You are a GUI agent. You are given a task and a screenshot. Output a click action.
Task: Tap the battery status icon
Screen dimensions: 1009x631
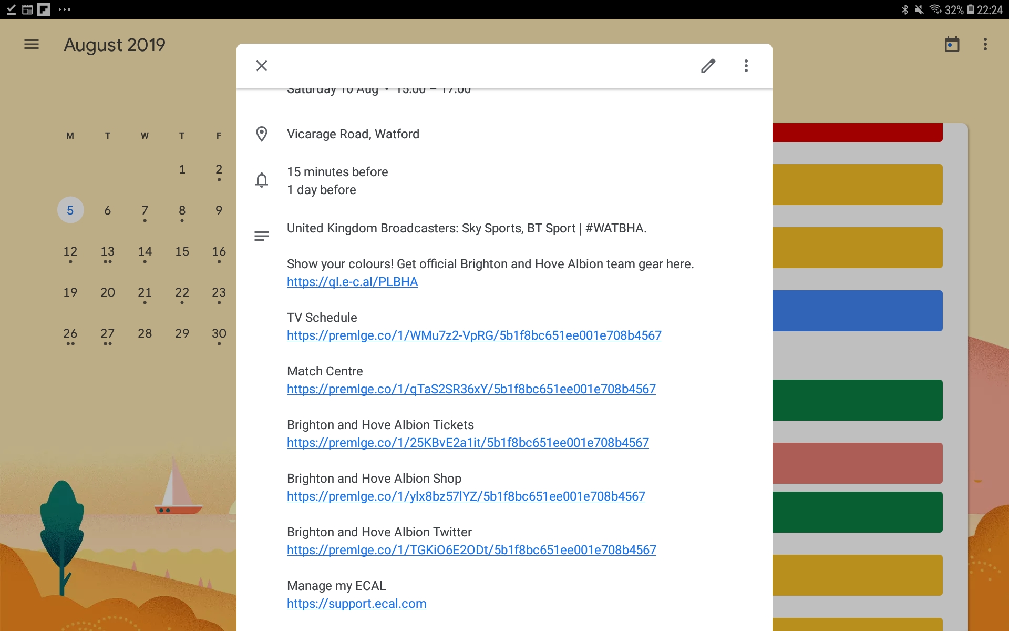[971, 9]
